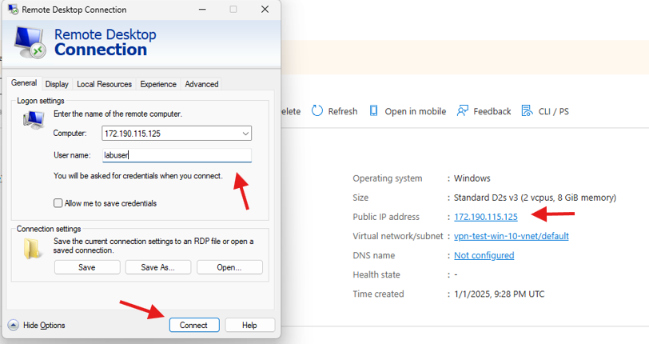Click the Time created label

(x=378, y=294)
